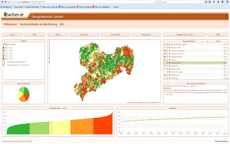Enable the Landkreise/Kreisfr. St. (Grenzen) checkbox
The image size is (230, 144).
(4, 65)
